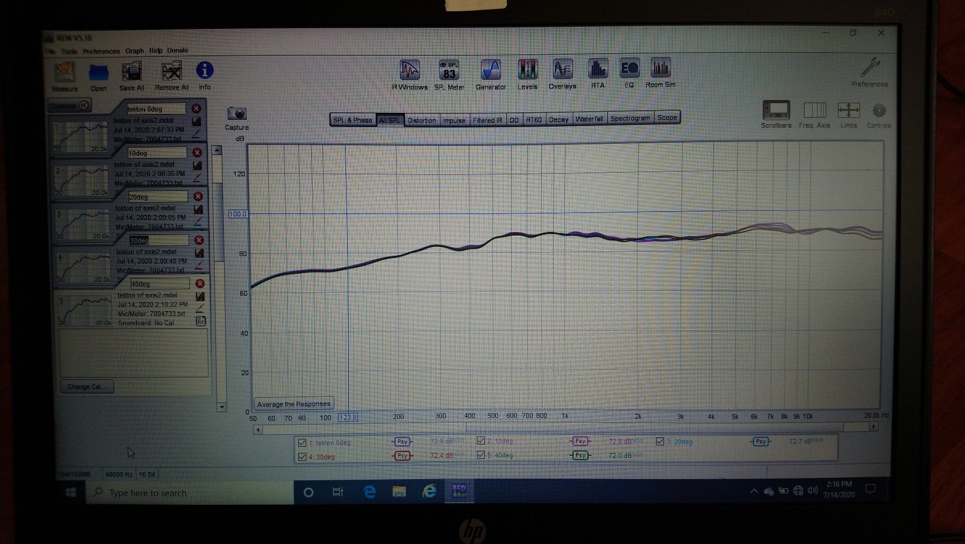Capture the graph image
This screenshot has height=544, width=965.
tap(236, 118)
